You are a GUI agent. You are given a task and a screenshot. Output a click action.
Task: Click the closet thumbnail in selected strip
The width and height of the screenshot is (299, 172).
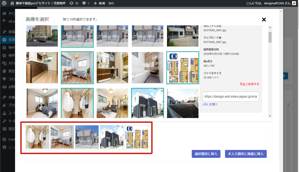click(37, 137)
